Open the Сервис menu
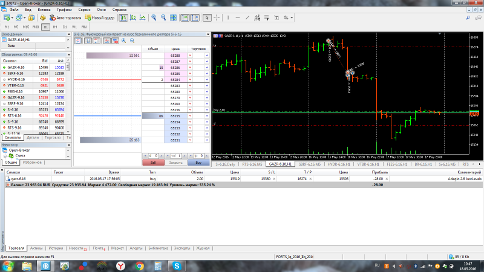 (84, 10)
